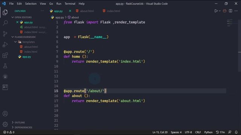Open about.html from the Open Editors list
Viewport: 241px width, 135px height.
(x=31, y=27)
